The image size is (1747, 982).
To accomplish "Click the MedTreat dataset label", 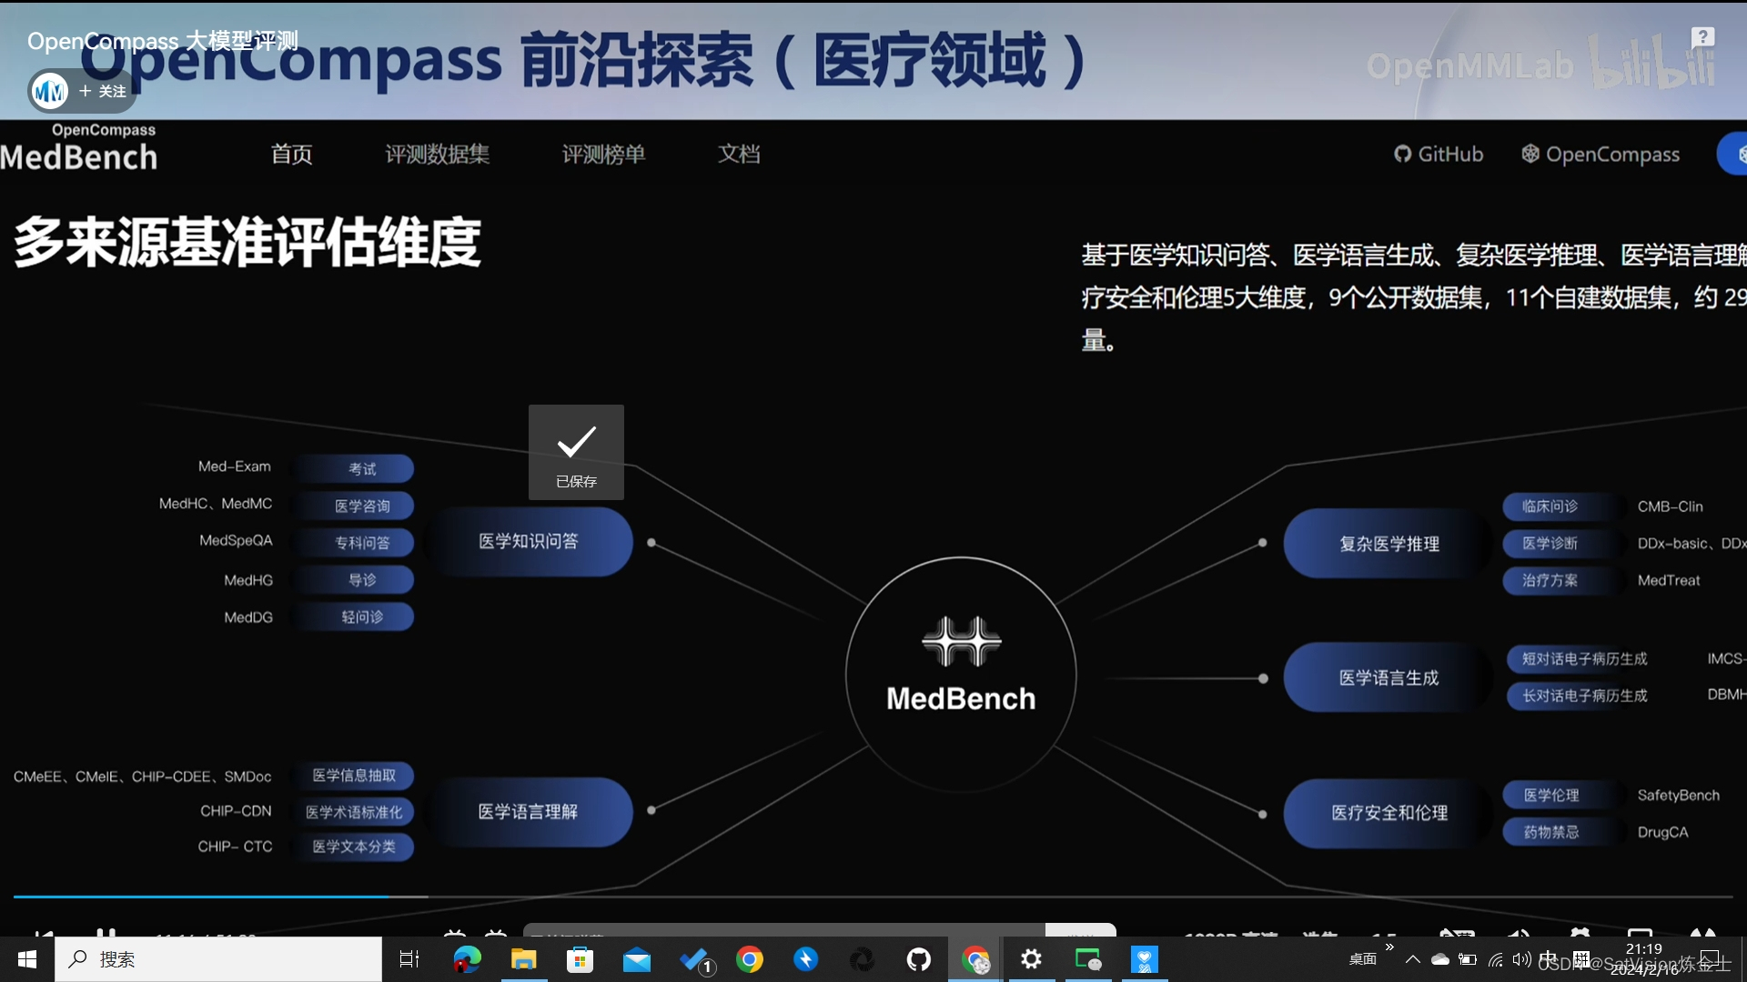I will click(x=1668, y=580).
